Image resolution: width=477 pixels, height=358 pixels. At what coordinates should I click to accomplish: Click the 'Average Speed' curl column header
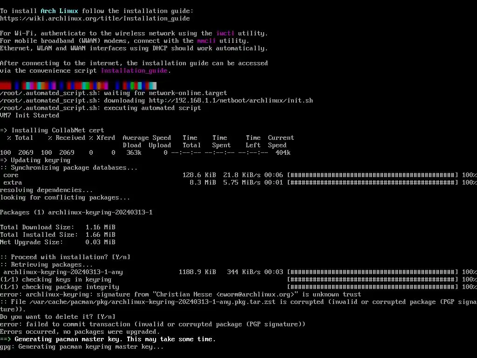[x=147, y=138]
